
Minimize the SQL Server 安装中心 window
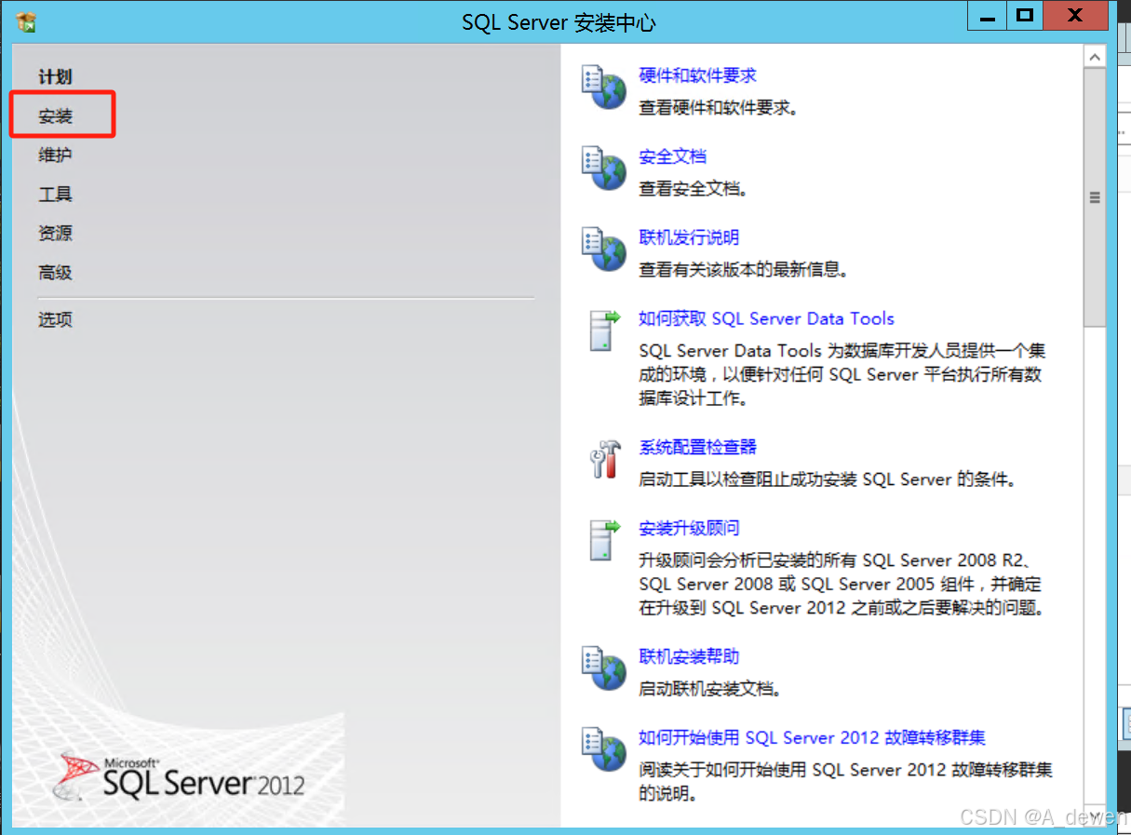click(x=989, y=15)
